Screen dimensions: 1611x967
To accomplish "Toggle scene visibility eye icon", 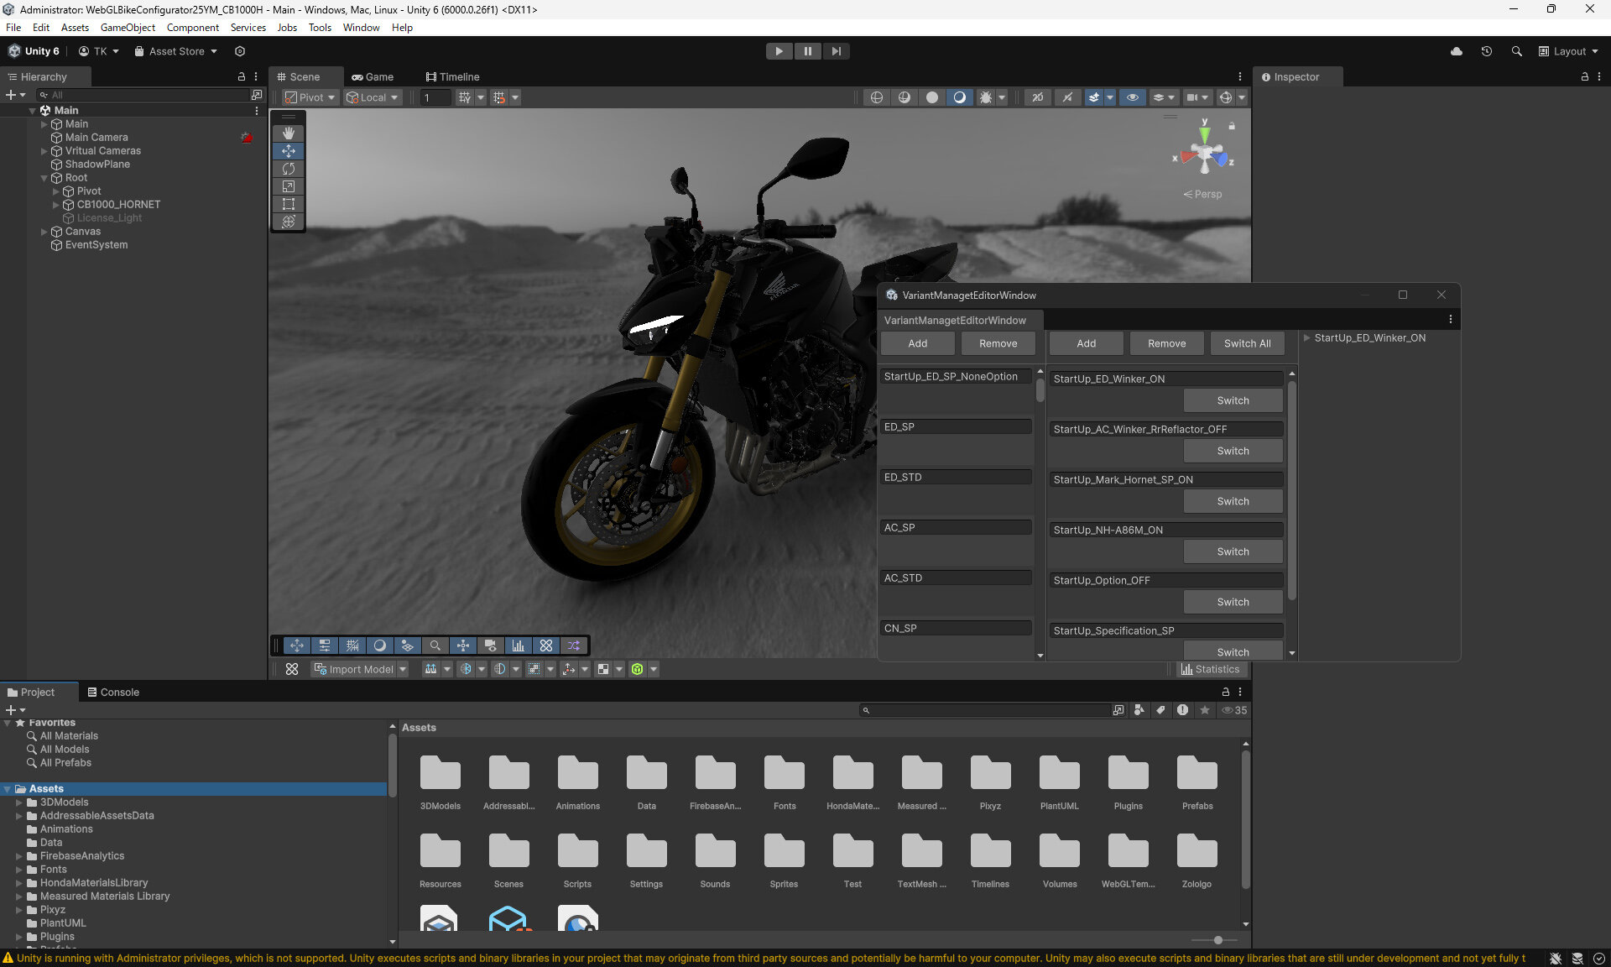I will click(1132, 97).
